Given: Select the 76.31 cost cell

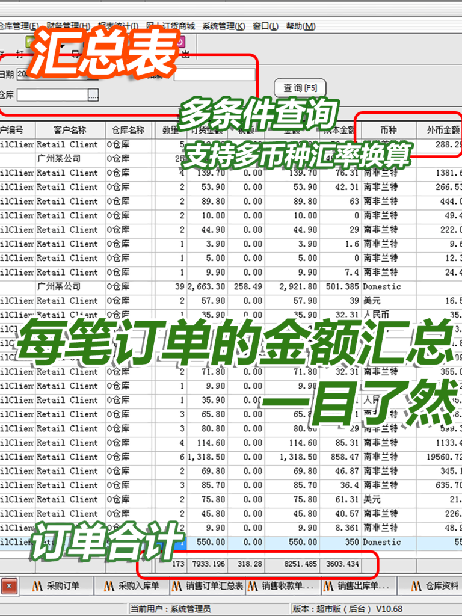Looking at the screenshot, I should (341, 173).
